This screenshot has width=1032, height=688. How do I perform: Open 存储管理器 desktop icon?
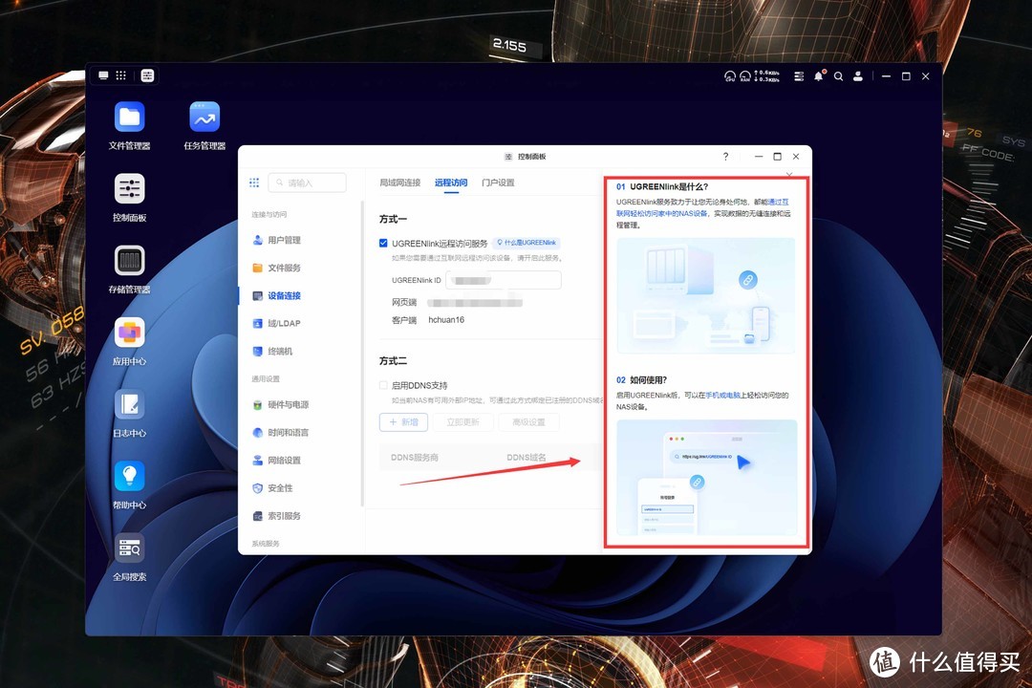129,261
